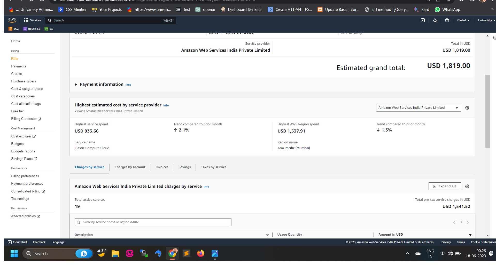
Task: Switch to Invoices tab
Action: coord(162,167)
